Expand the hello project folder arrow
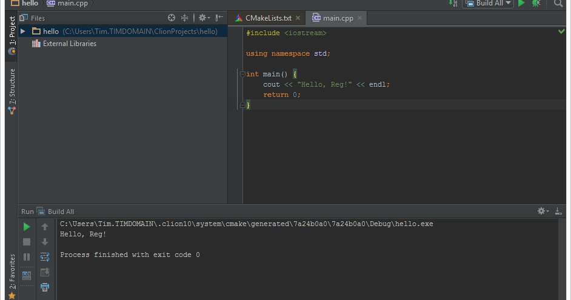The width and height of the screenshot is (571, 300). [23, 32]
